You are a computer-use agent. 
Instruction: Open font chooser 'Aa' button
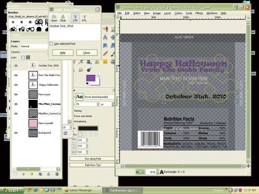(x=79, y=97)
